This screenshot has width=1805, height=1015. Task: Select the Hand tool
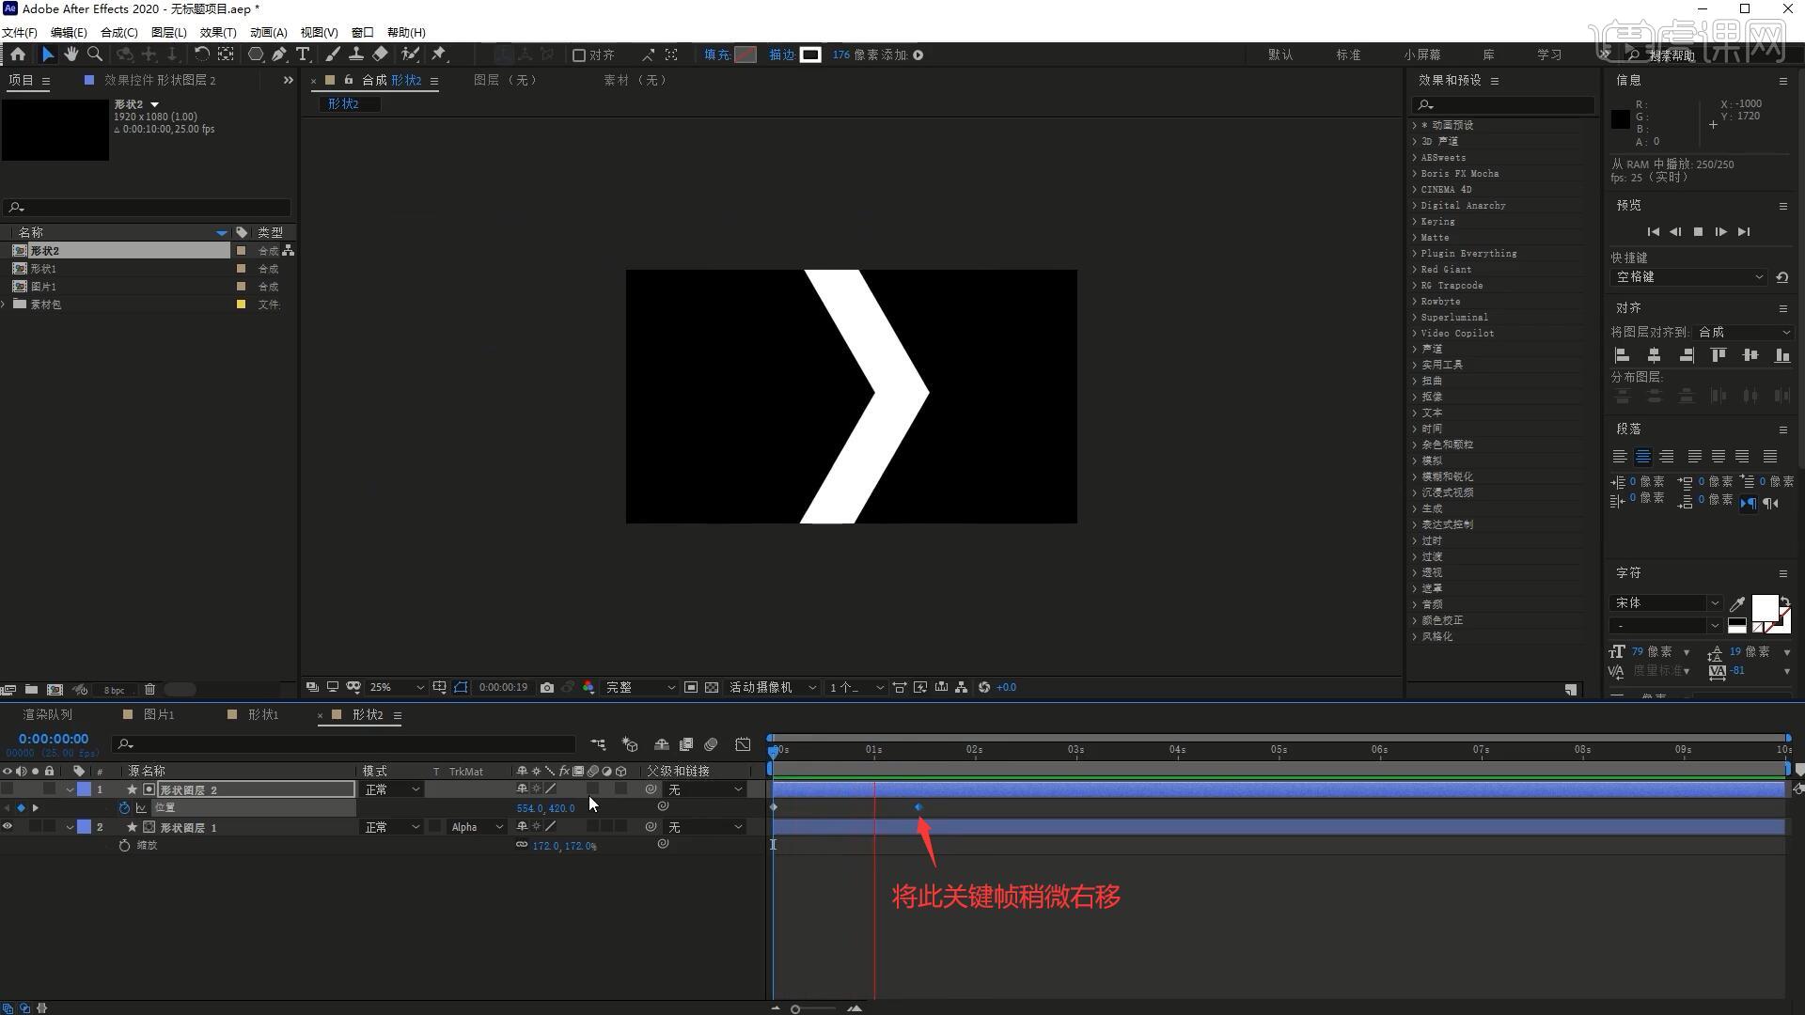click(71, 55)
